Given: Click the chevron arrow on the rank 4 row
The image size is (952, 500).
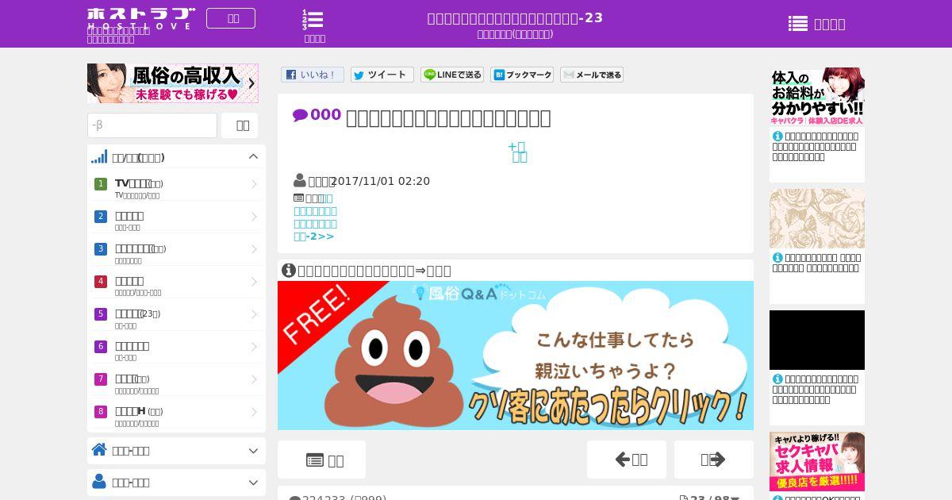Looking at the screenshot, I should coord(254,282).
